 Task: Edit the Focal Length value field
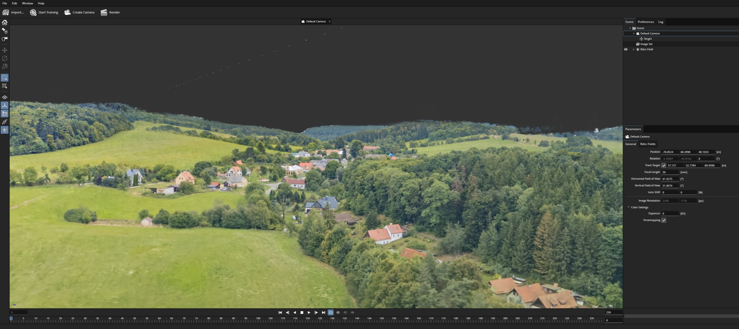click(x=670, y=172)
